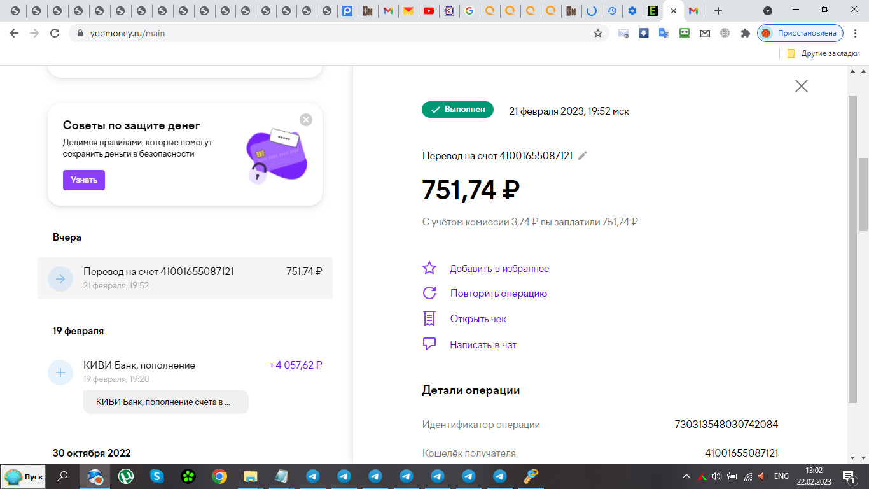Open the Пуск start menu
The image size is (869, 489).
(x=24, y=476)
